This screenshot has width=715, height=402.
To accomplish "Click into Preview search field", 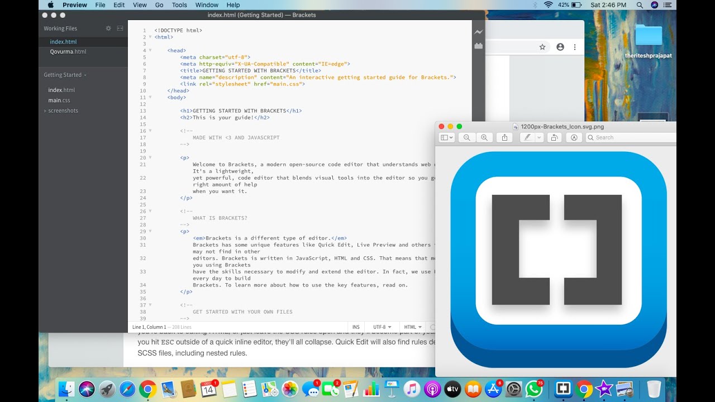I will point(631,137).
